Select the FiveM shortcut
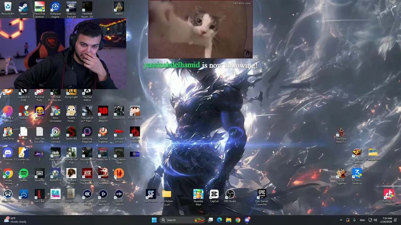The width and height of the screenshot is (401, 225). (23, 133)
